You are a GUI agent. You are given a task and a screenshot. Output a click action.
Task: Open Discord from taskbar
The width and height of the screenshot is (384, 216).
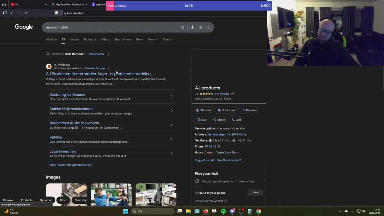pyautogui.click(x=232, y=211)
